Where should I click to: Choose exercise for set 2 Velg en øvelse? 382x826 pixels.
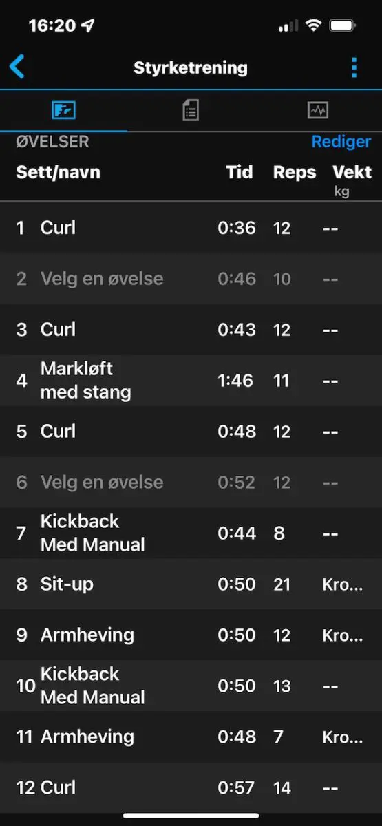(x=191, y=279)
